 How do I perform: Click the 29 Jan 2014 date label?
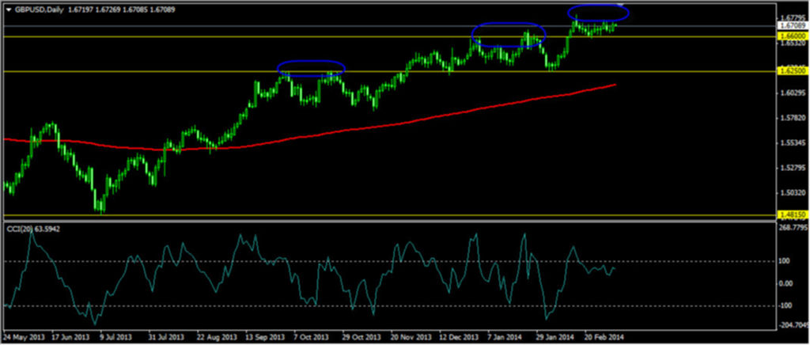pos(556,336)
